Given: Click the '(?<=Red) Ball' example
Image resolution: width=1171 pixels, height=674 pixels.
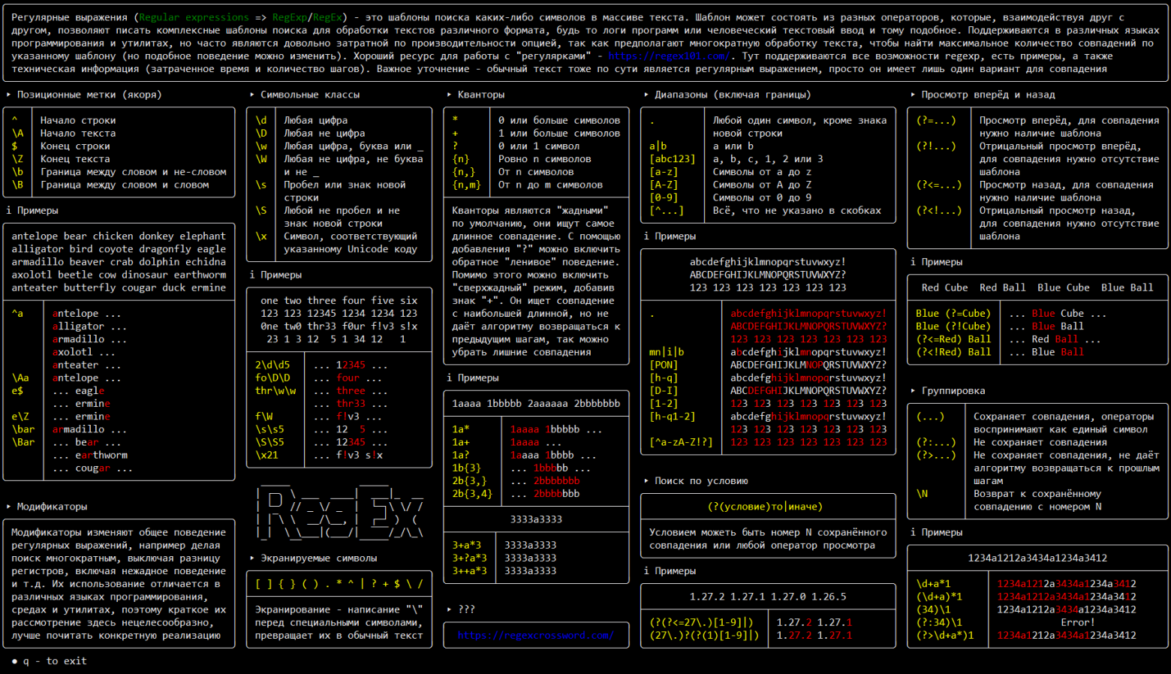Looking at the screenshot, I should [x=953, y=339].
